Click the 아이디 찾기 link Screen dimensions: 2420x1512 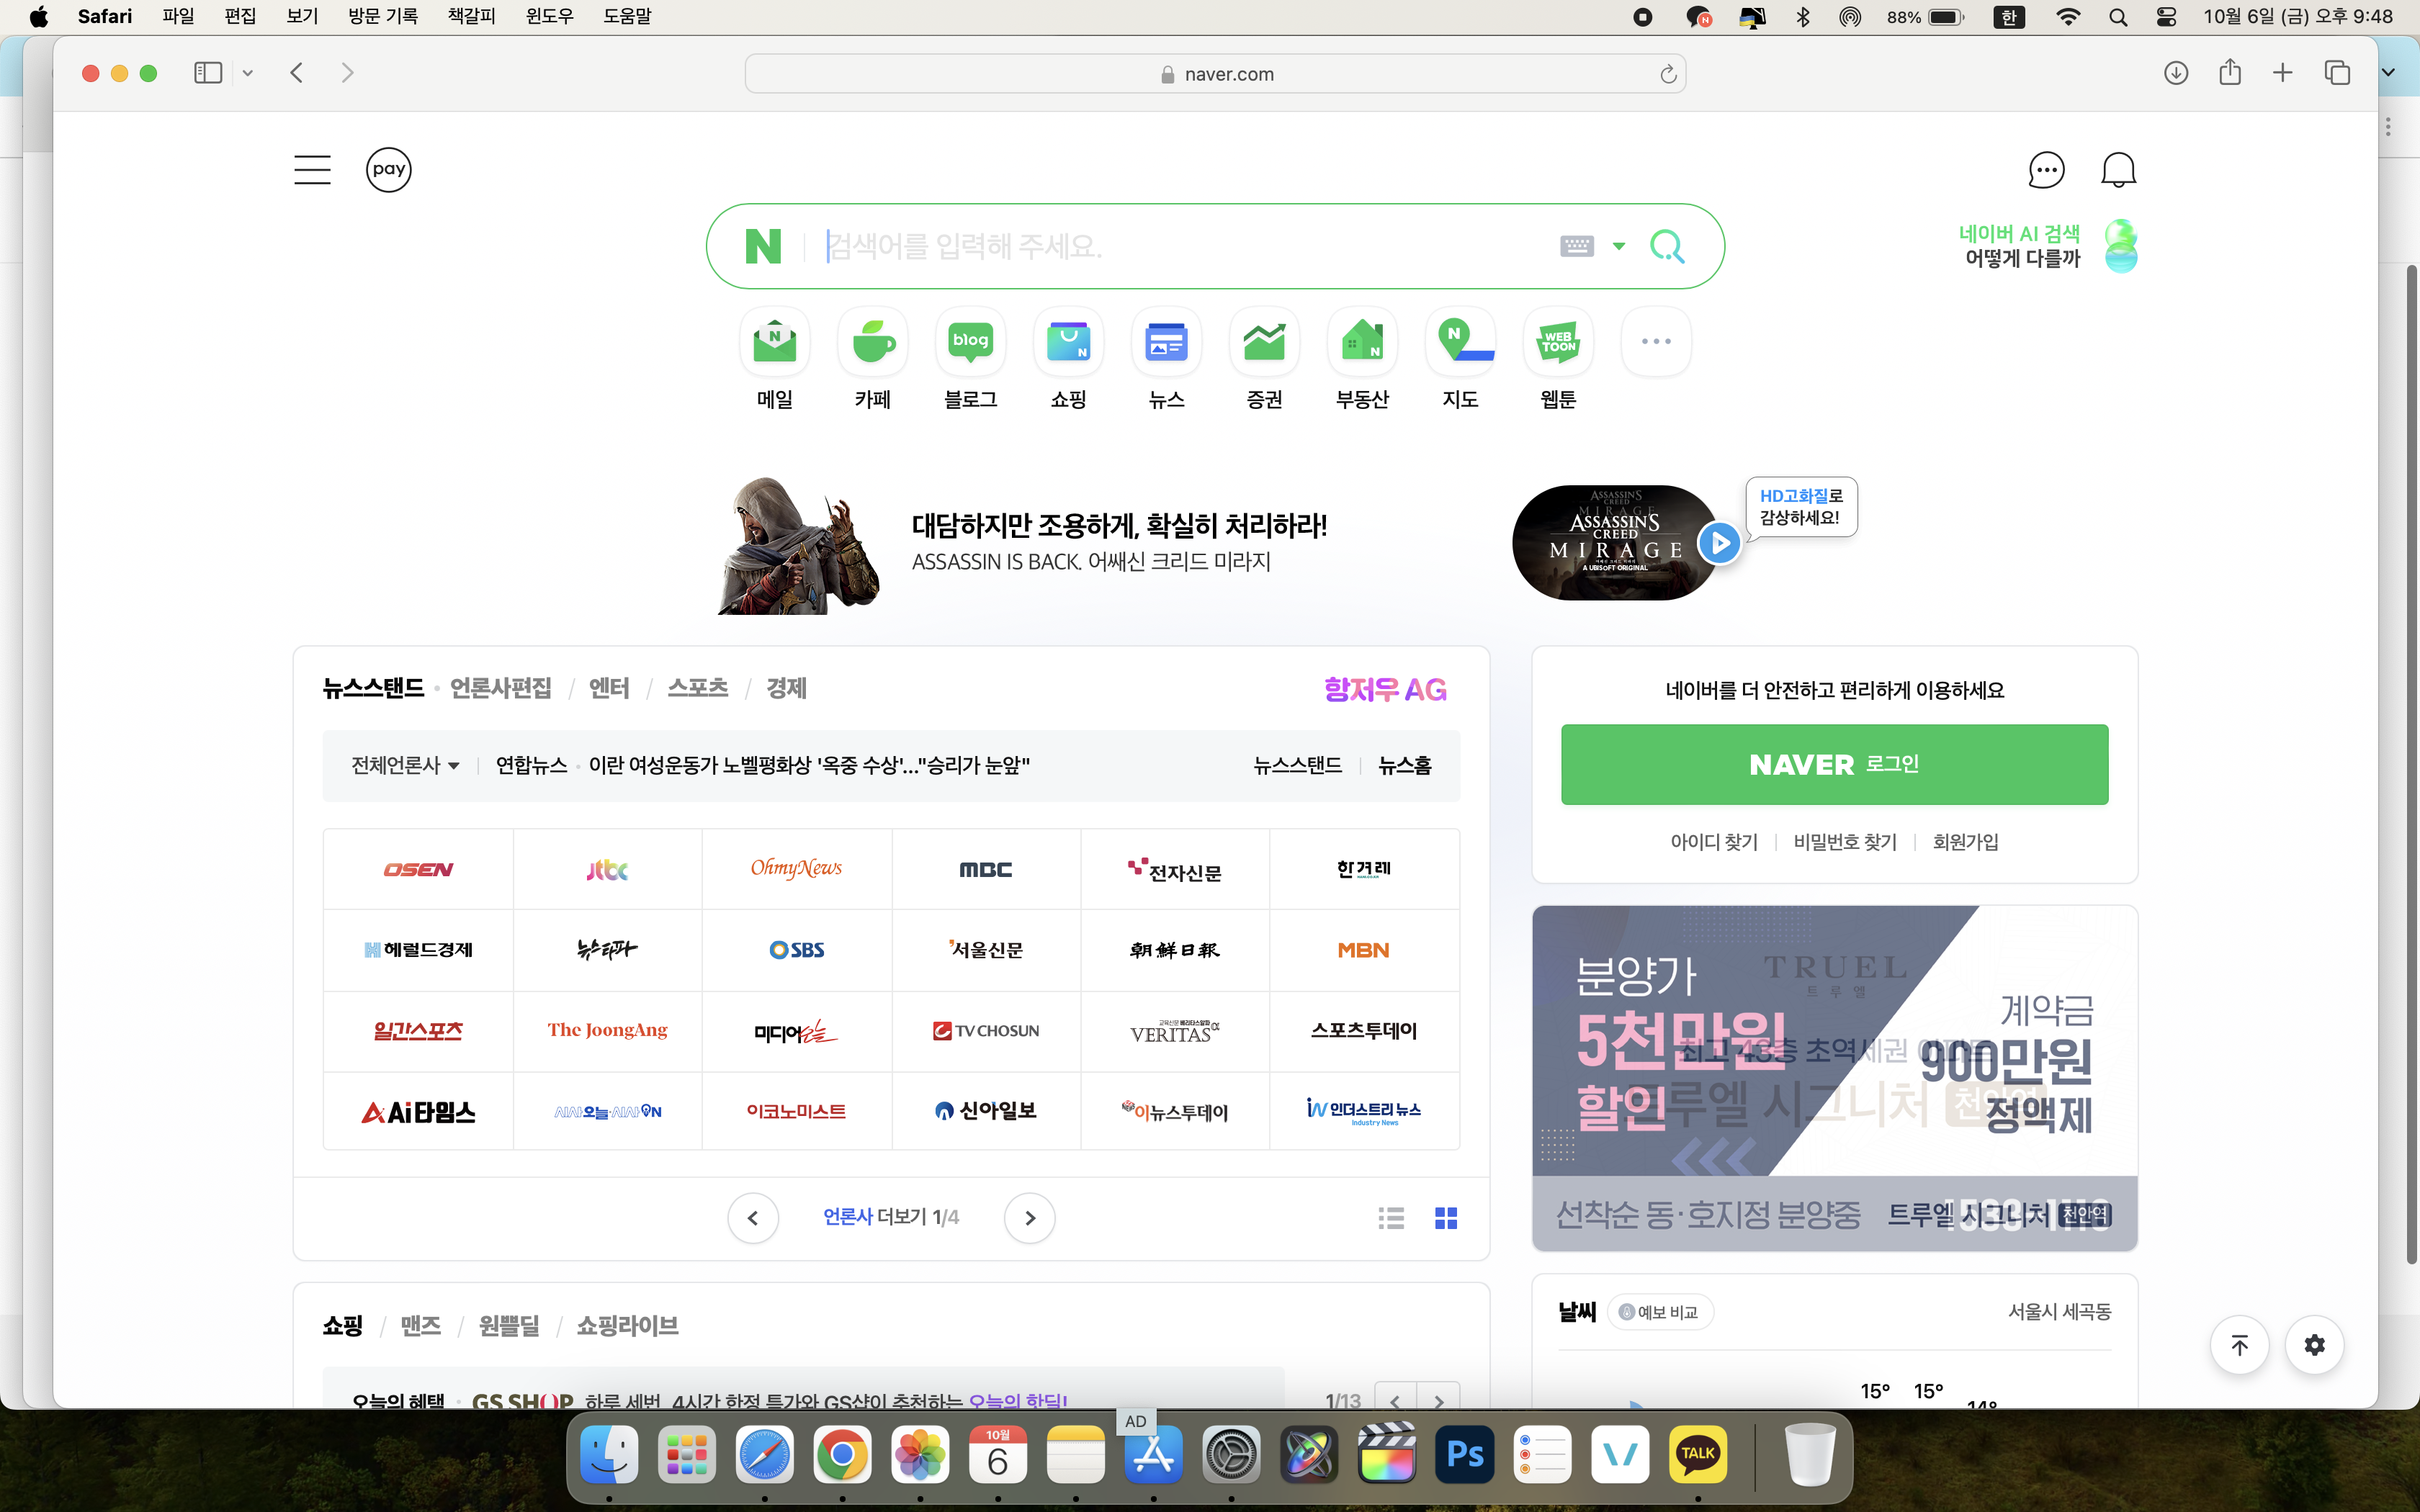point(1714,842)
